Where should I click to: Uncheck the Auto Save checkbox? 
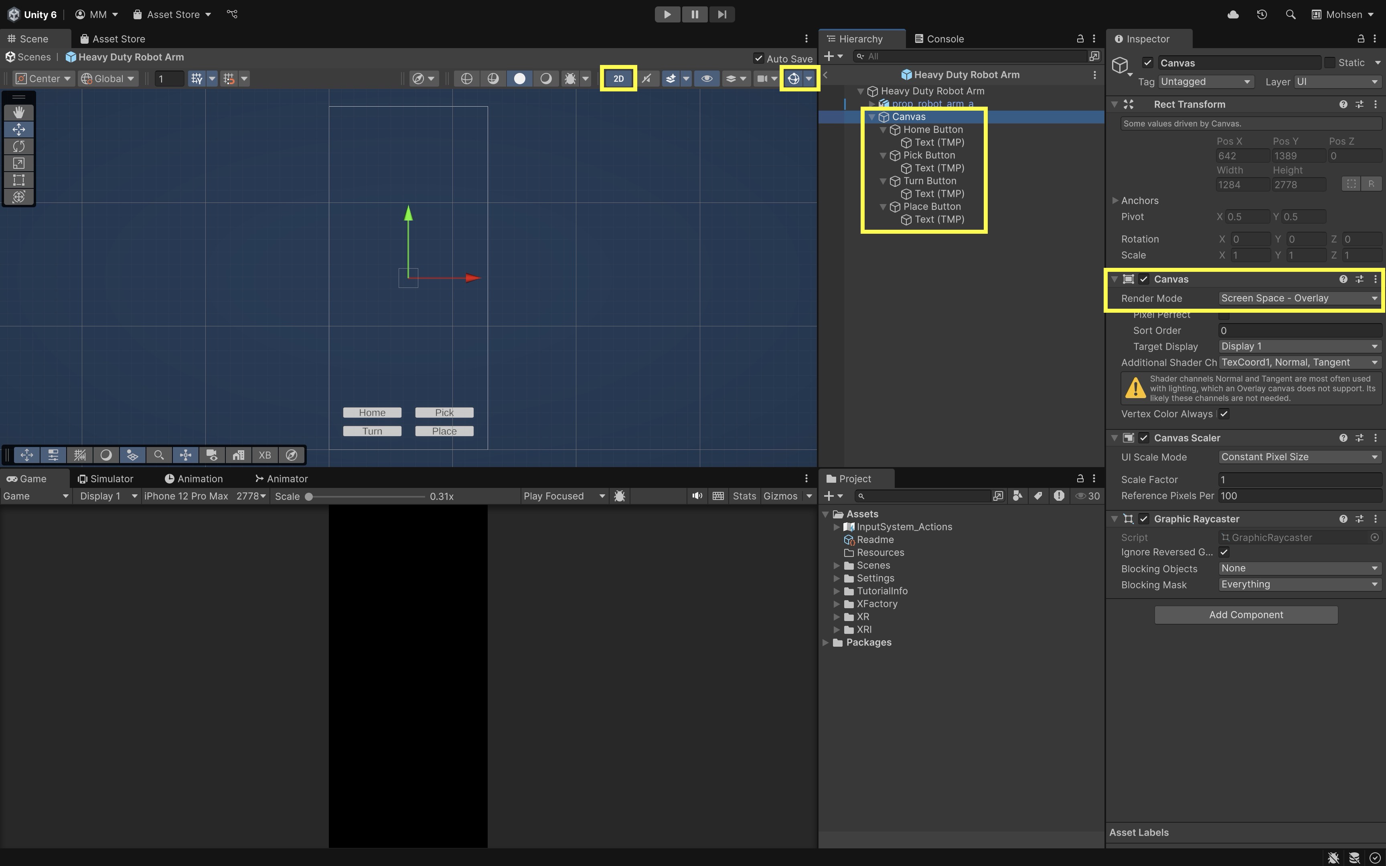pos(758,59)
